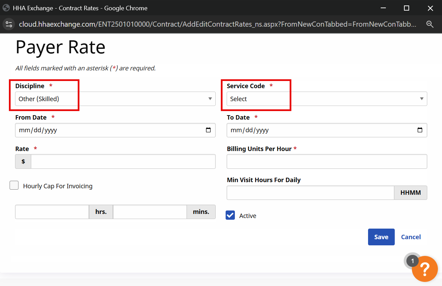Maximize the Chrome window
This screenshot has height=286, width=442.
[x=406, y=8]
